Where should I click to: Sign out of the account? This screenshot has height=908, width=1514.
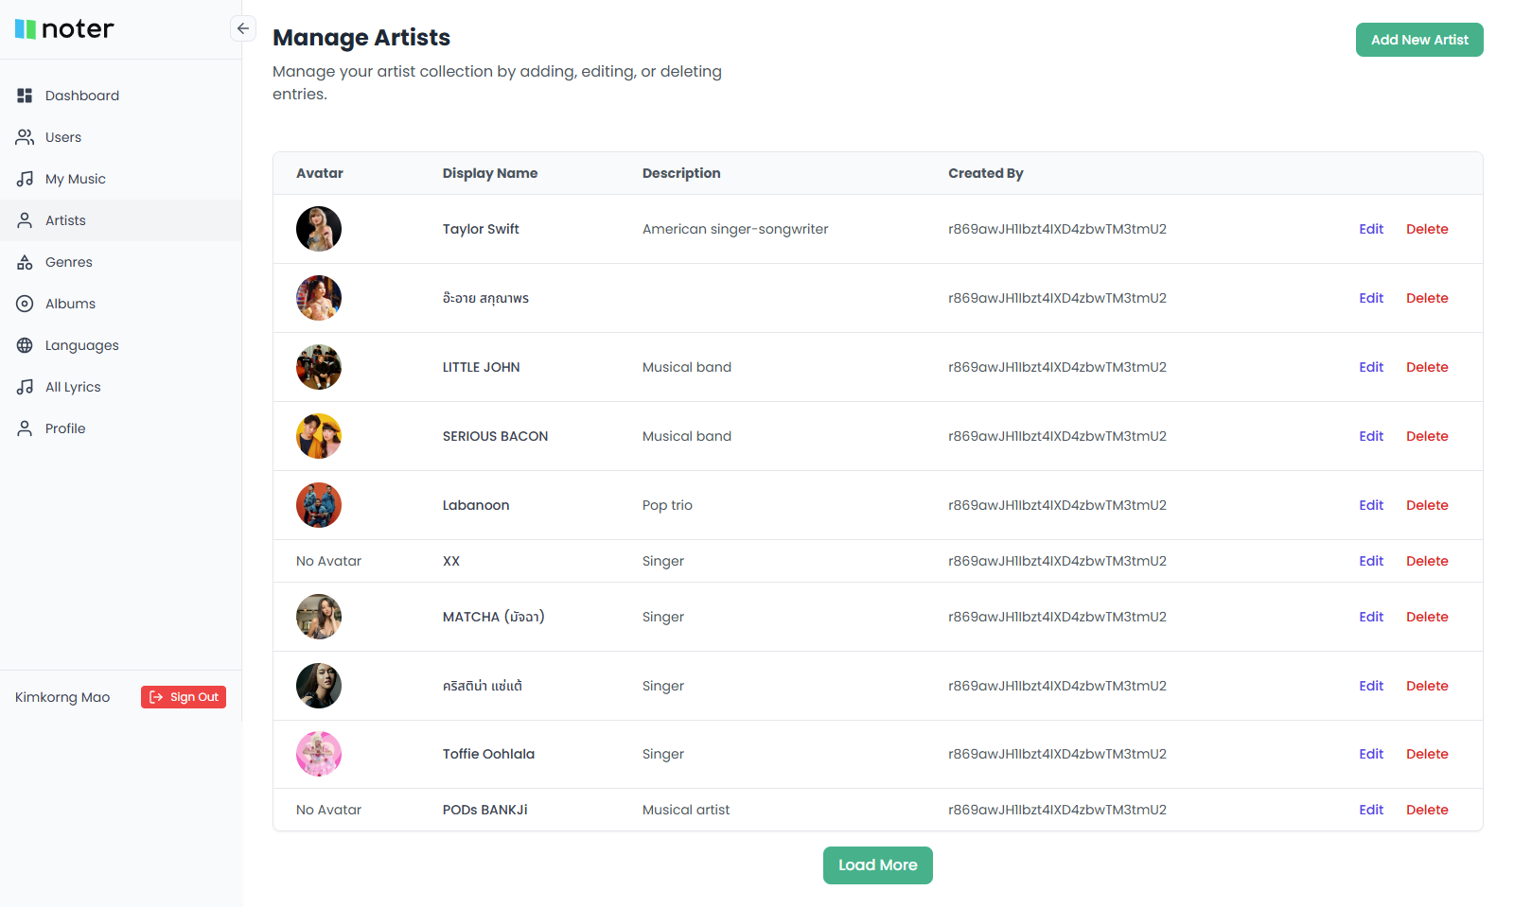184,697
